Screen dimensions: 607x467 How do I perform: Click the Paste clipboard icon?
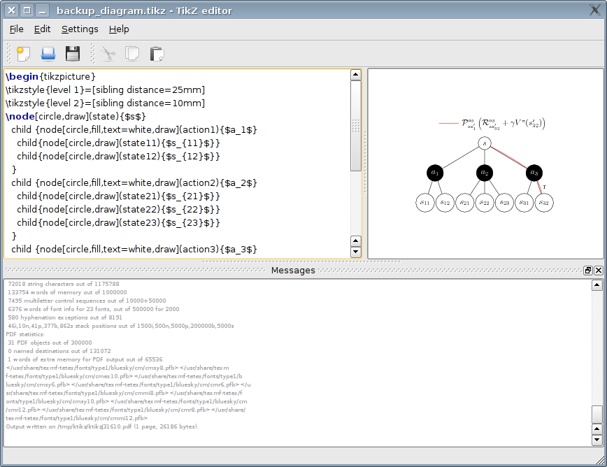point(157,54)
